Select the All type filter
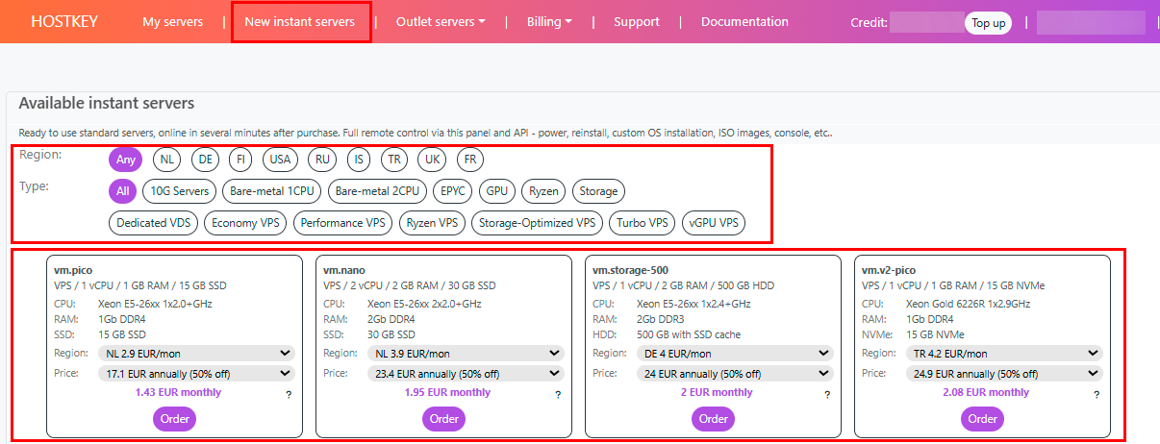Screen dimensions: 1160x444 tap(123, 191)
